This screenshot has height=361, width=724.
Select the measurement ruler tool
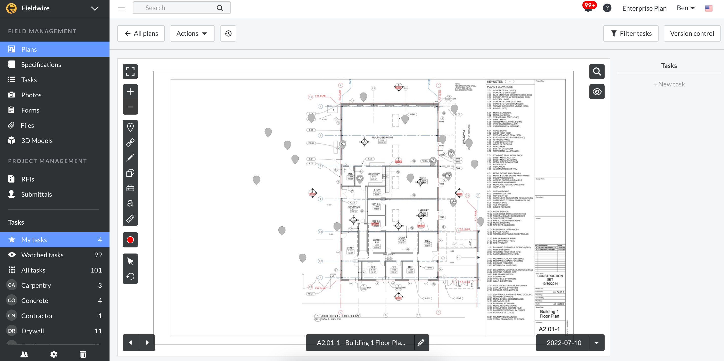point(130,219)
